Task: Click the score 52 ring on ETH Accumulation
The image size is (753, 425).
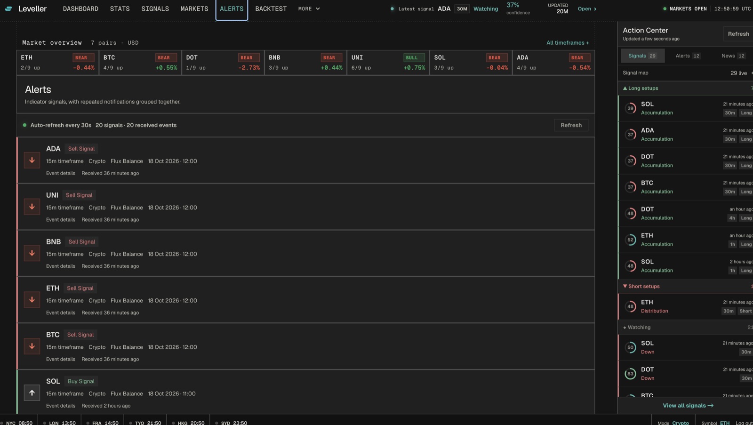Action: point(631,240)
